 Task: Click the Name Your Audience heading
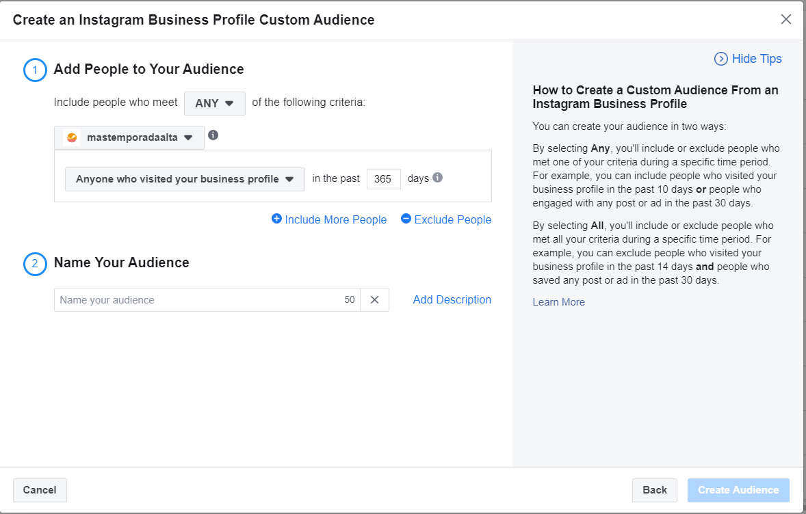click(121, 262)
